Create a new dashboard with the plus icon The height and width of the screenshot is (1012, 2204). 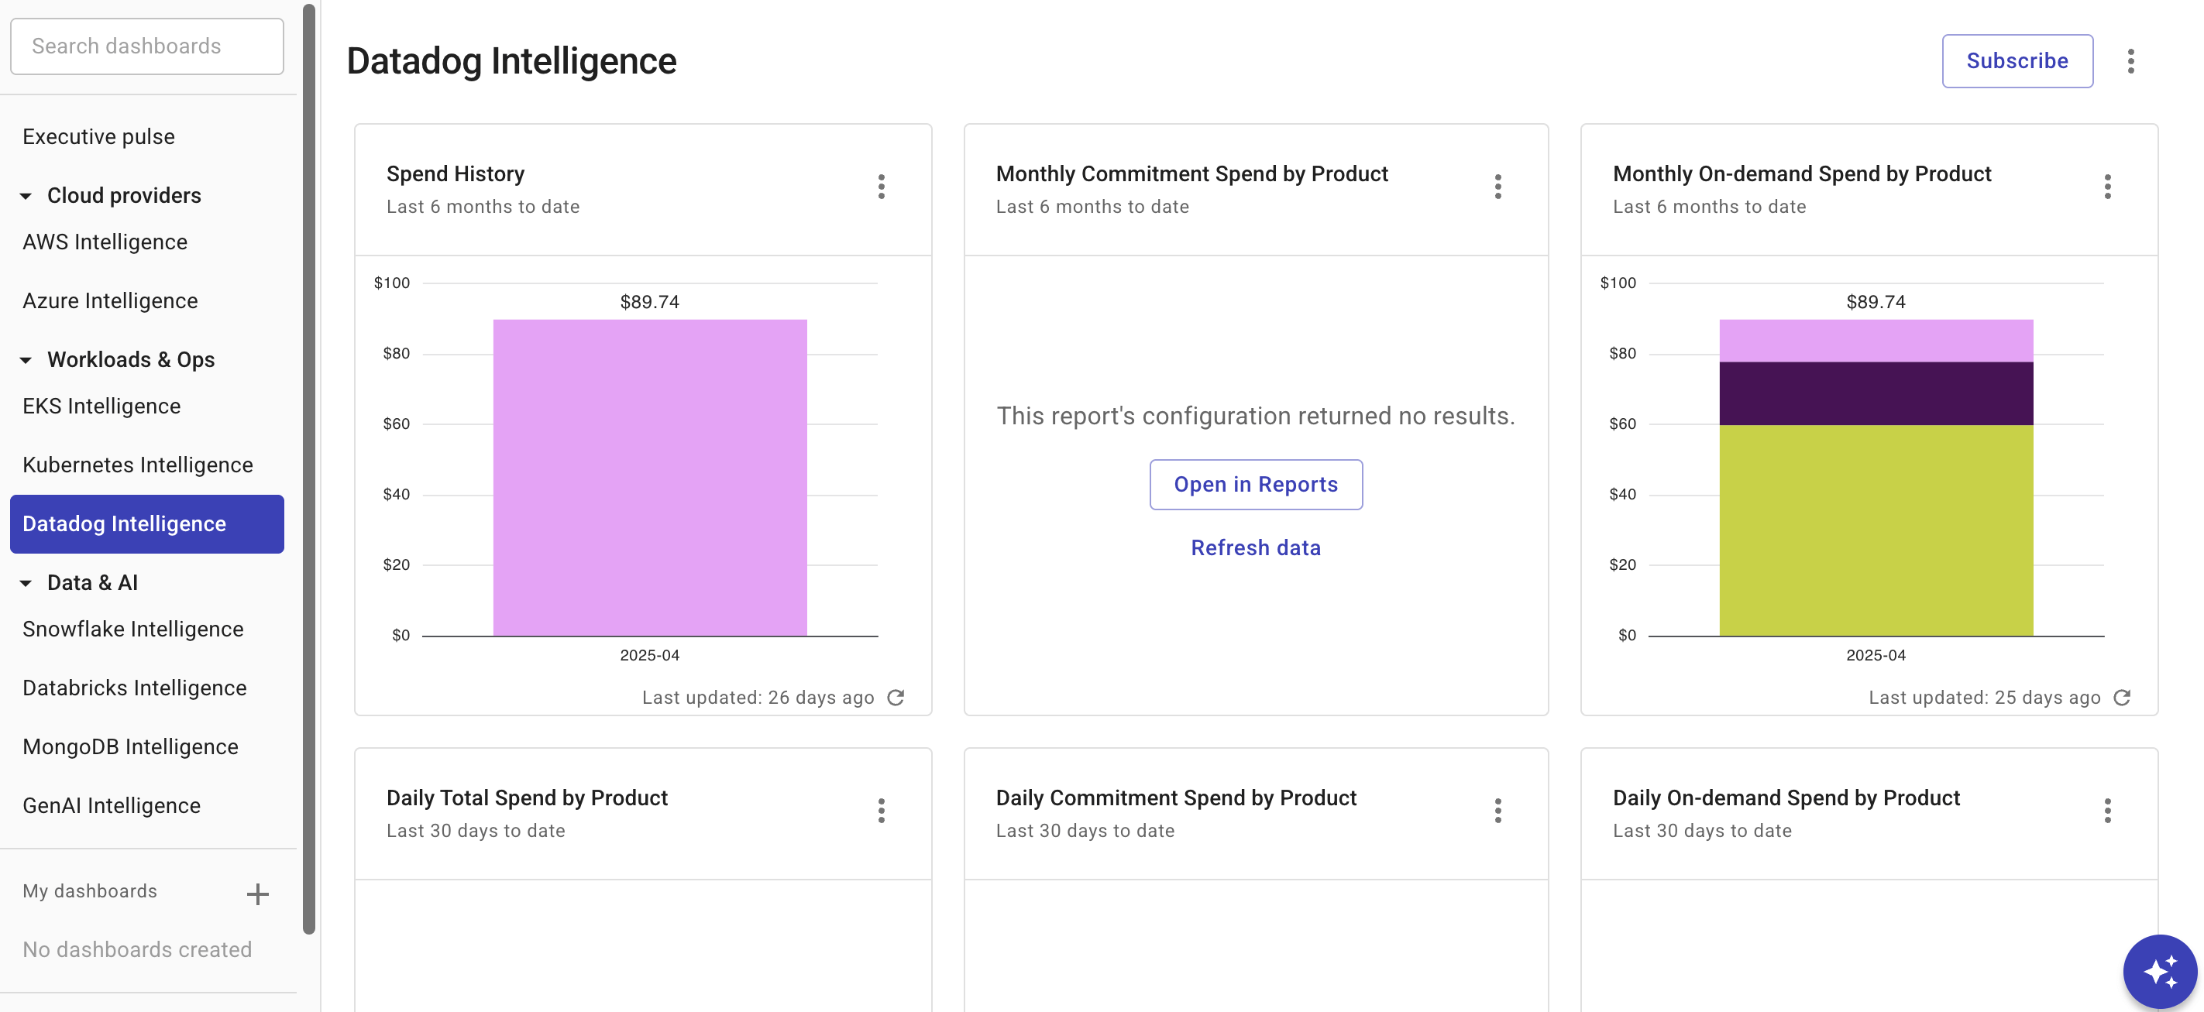click(x=256, y=893)
